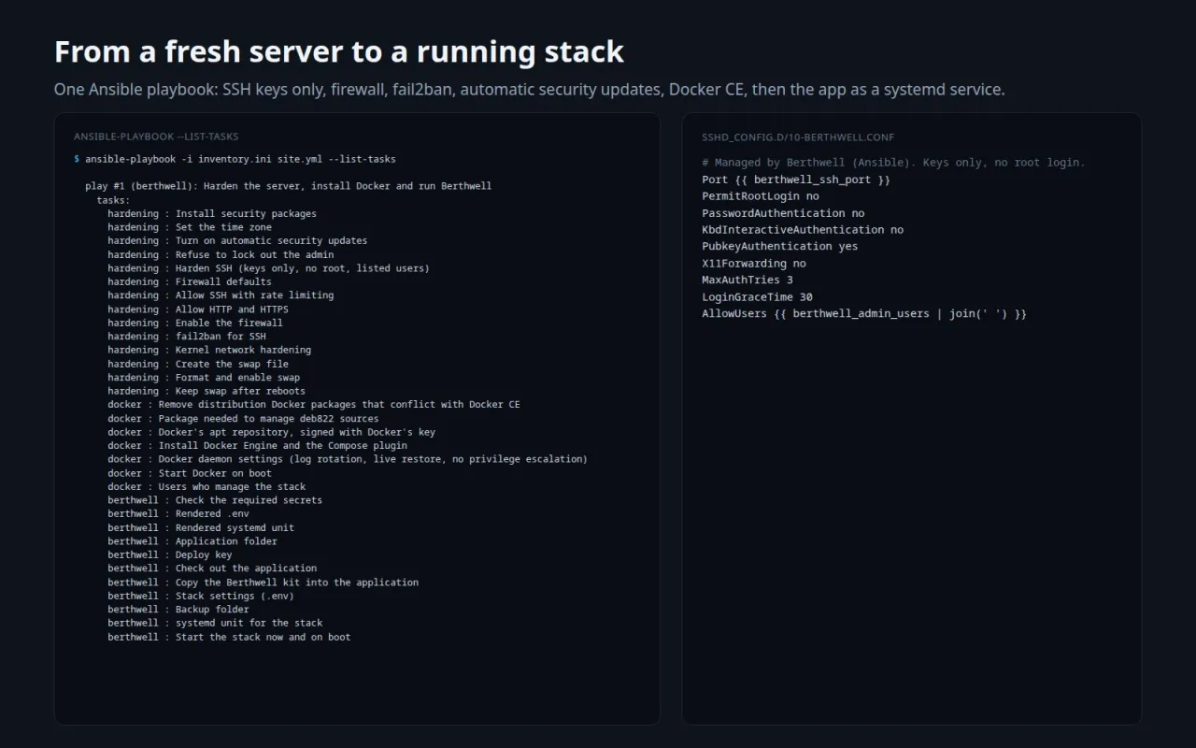Click the 'PubkeyAuthentication yes' config line
The image size is (1196, 748).
[780, 247]
